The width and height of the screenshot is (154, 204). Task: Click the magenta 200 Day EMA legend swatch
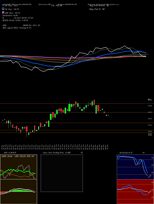point(3,12)
